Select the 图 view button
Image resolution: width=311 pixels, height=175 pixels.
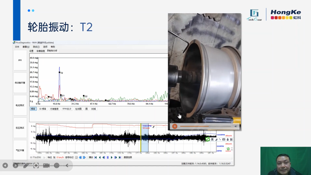coord(86,109)
